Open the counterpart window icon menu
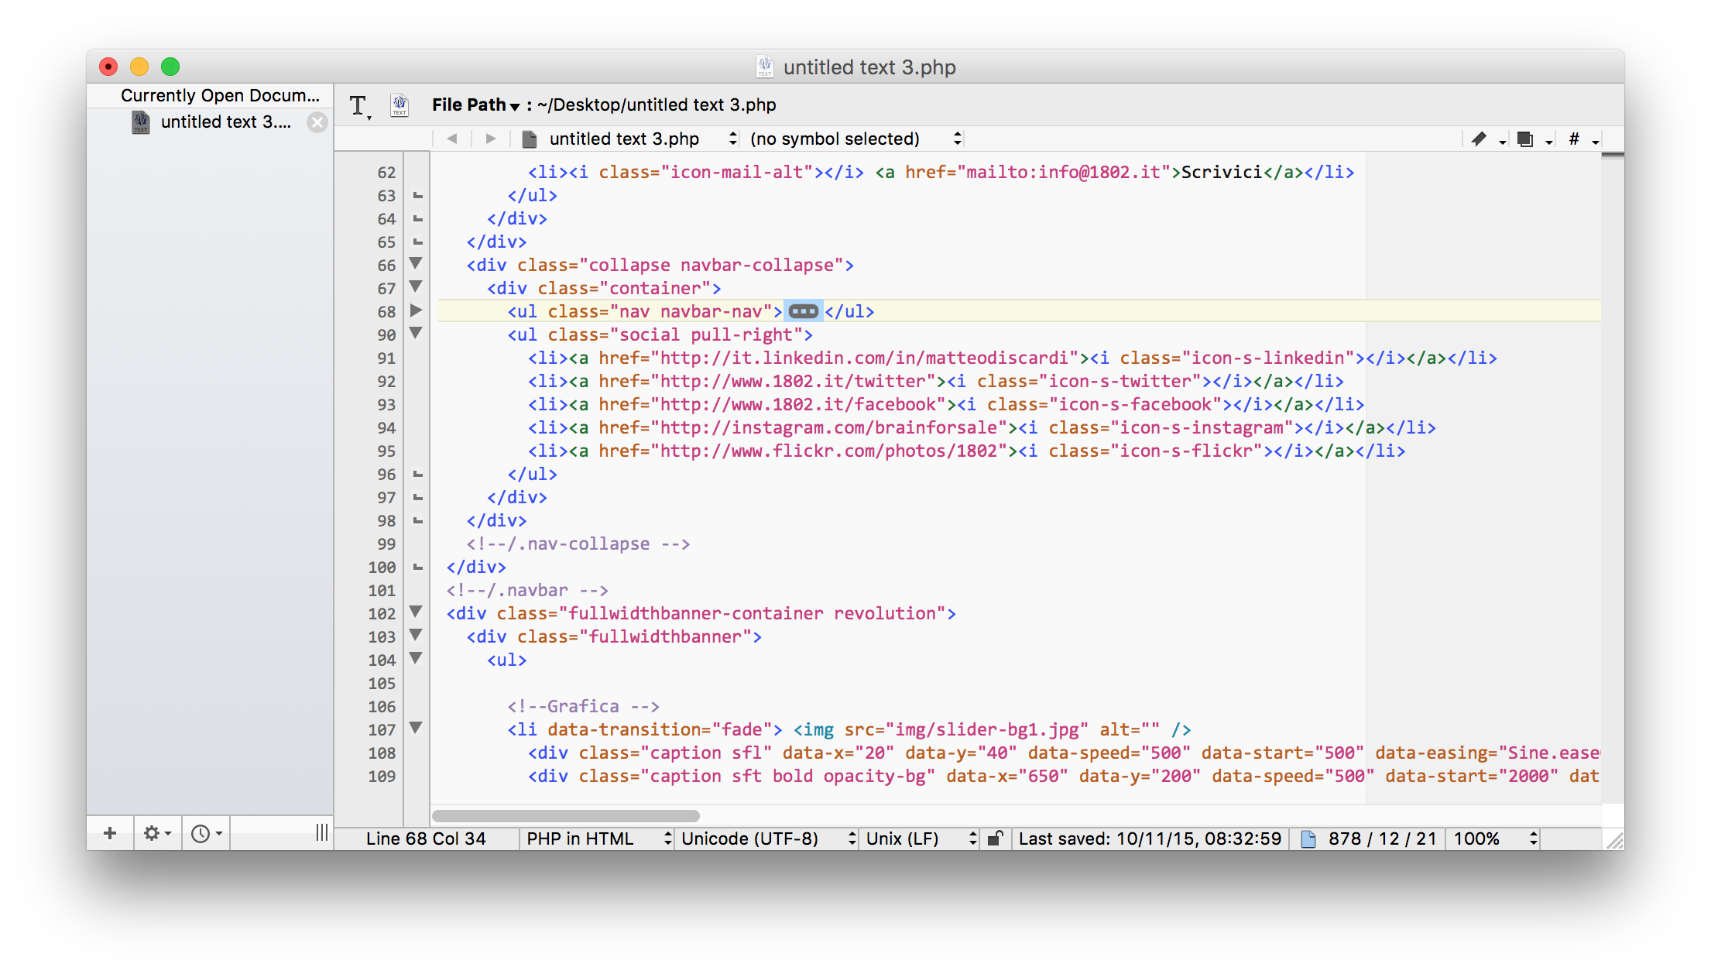Screen dimensions: 1711x974 [1526, 139]
